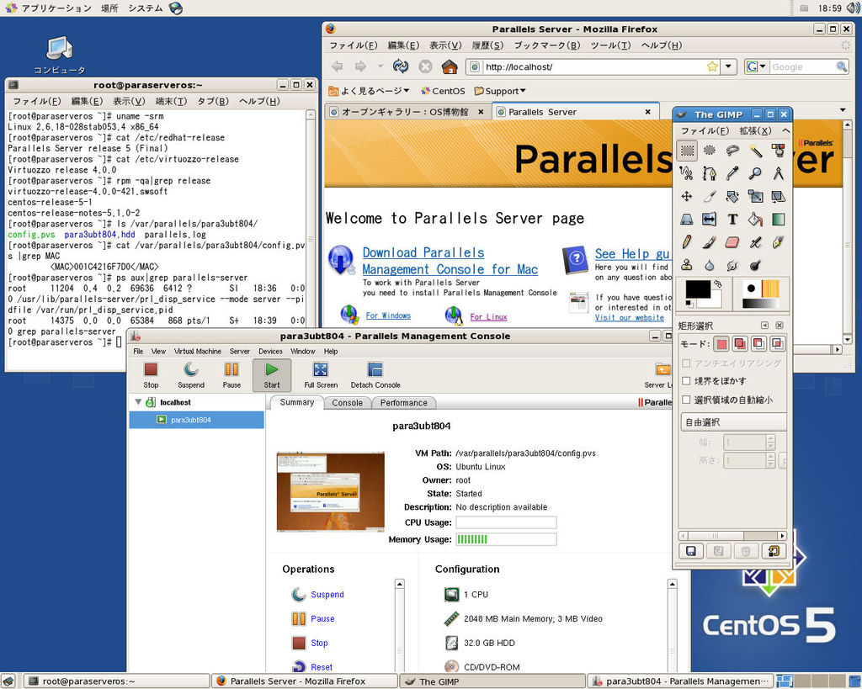Set GIMP selection mode to replace
The height and width of the screenshot is (689, 862).
(x=721, y=344)
